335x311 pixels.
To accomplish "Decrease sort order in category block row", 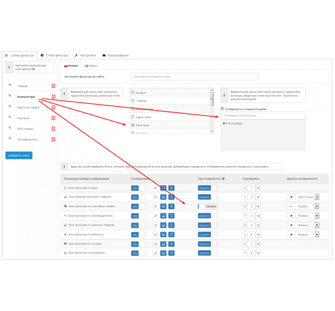I will pyautogui.click(x=245, y=197).
